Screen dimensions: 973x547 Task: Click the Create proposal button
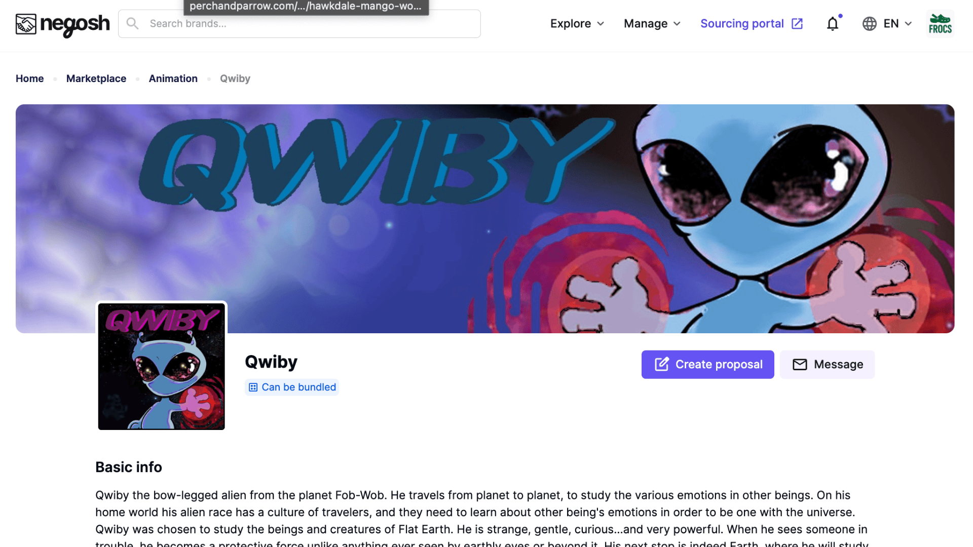(708, 365)
